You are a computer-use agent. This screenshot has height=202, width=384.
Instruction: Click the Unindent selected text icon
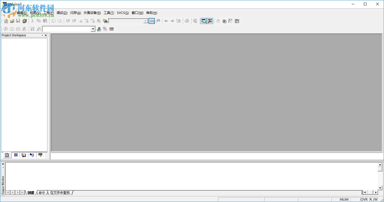tap(74, 21)
